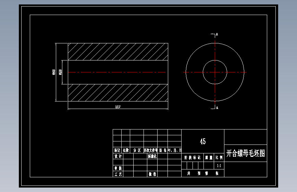Select the lower hatched section area
Screen dimensions: 297x192
tap(118, 93)
